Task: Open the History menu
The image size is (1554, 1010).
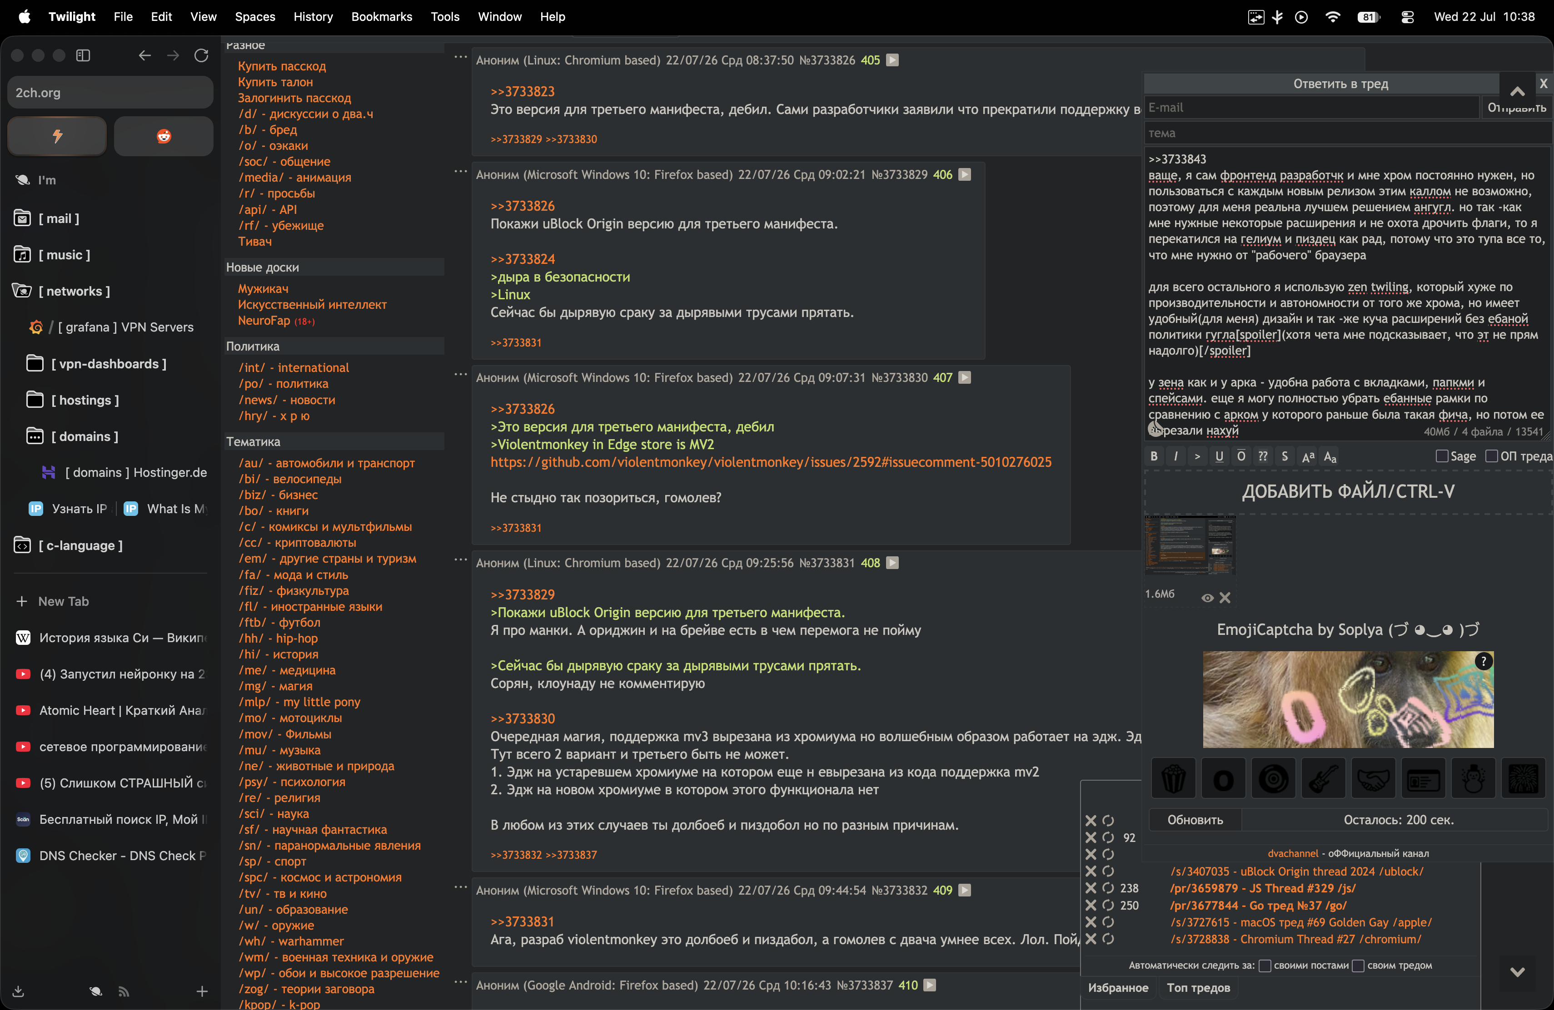Action: (313, 17)
